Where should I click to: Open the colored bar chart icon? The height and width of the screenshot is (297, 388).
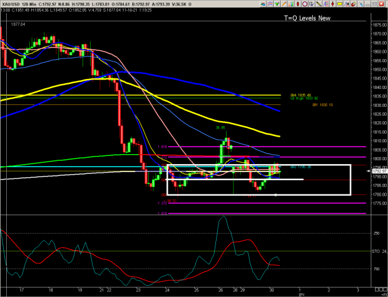[291, 4]
